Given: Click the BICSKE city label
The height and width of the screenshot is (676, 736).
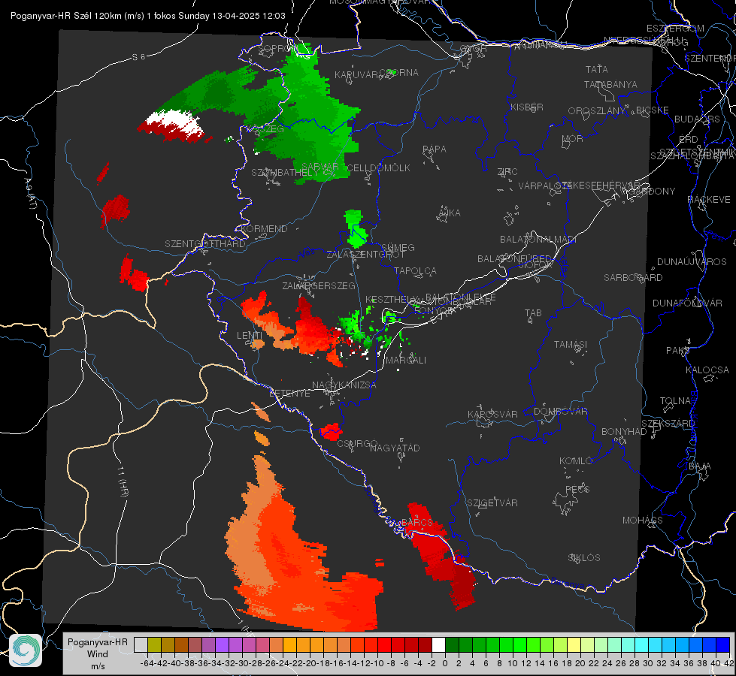Looking at the screenshot, I should (652, 110).
